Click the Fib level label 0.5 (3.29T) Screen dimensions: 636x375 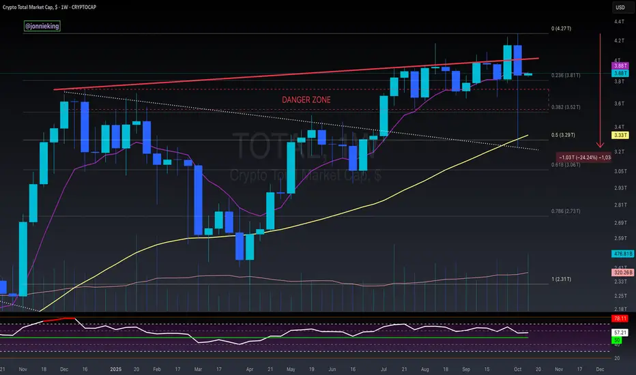563,135
